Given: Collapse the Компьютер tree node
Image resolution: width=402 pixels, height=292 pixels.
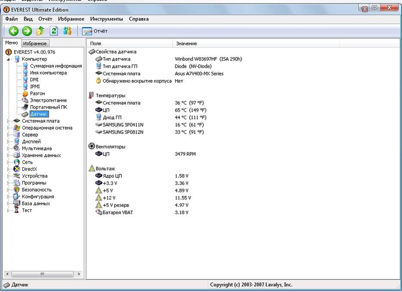Looking at the screenshot, I should 8,59.
